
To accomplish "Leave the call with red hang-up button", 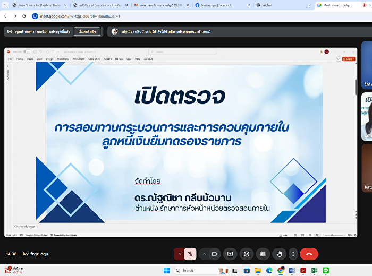I will tap(309, 254).
